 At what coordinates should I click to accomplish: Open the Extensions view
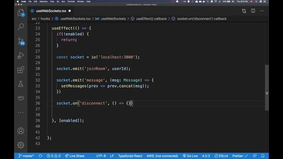[x=21, y=70]
